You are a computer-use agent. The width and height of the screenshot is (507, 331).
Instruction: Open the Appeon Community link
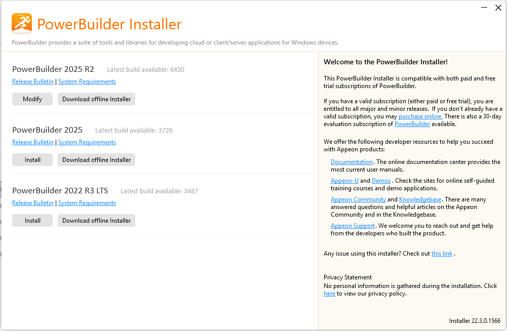(358, 199)
